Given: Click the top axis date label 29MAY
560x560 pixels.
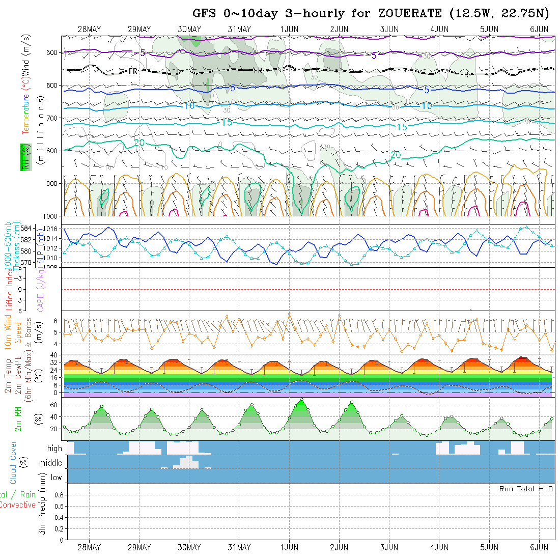Looking at the screenshot, I should pyautogui.click(x=139, y=30).
